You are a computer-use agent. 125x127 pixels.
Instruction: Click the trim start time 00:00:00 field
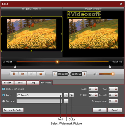point(63,74)
